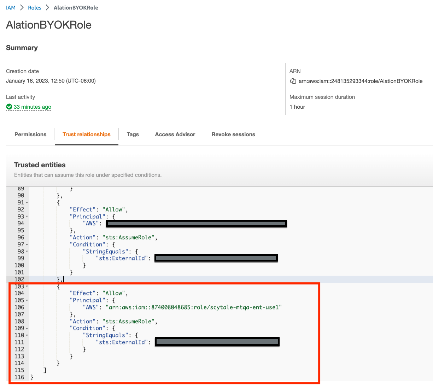433x390 pixels.
Task: Click "sts:AssumeRole" on line 108
Action: point(128,321)
